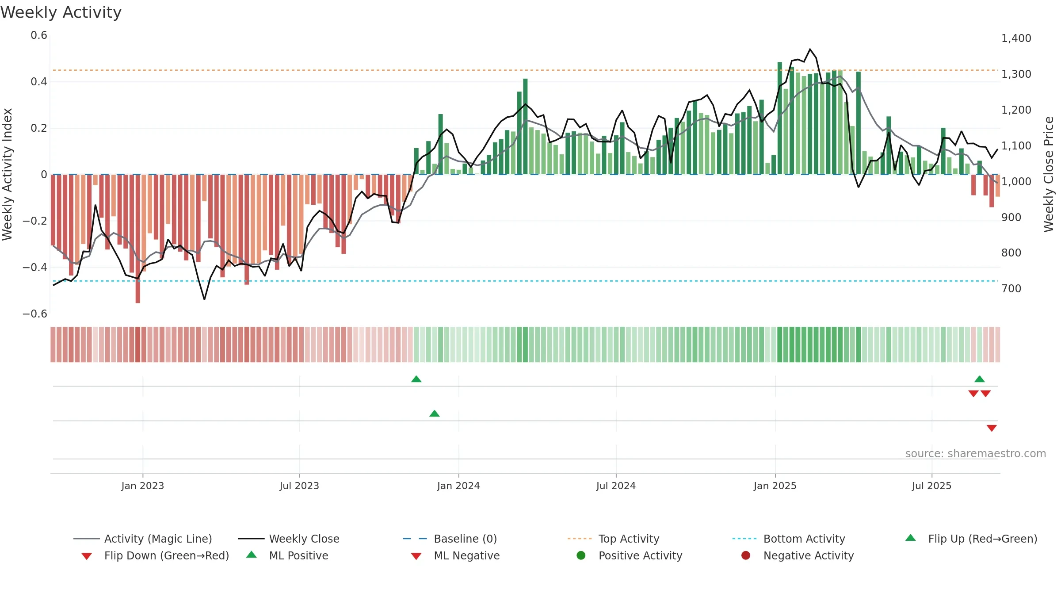Click the tallest green bar near Jan 2025
The image size is (1061, 597).
coord(780,118)
